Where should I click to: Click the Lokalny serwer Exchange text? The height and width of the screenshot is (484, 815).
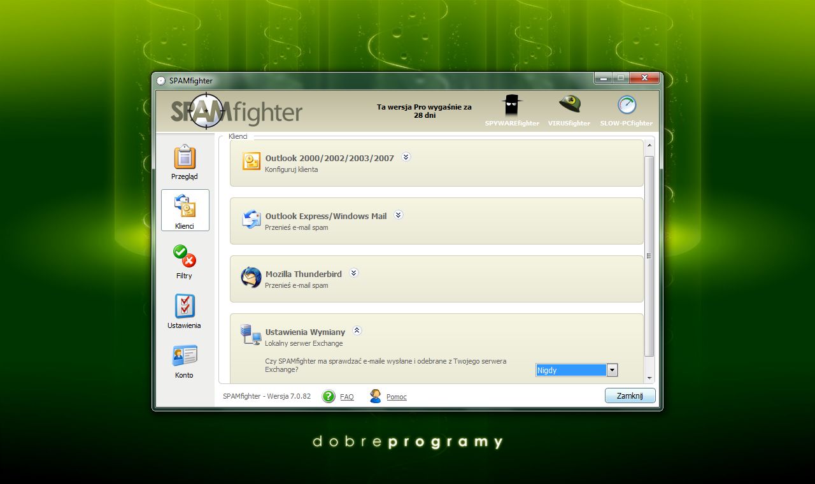304,343
